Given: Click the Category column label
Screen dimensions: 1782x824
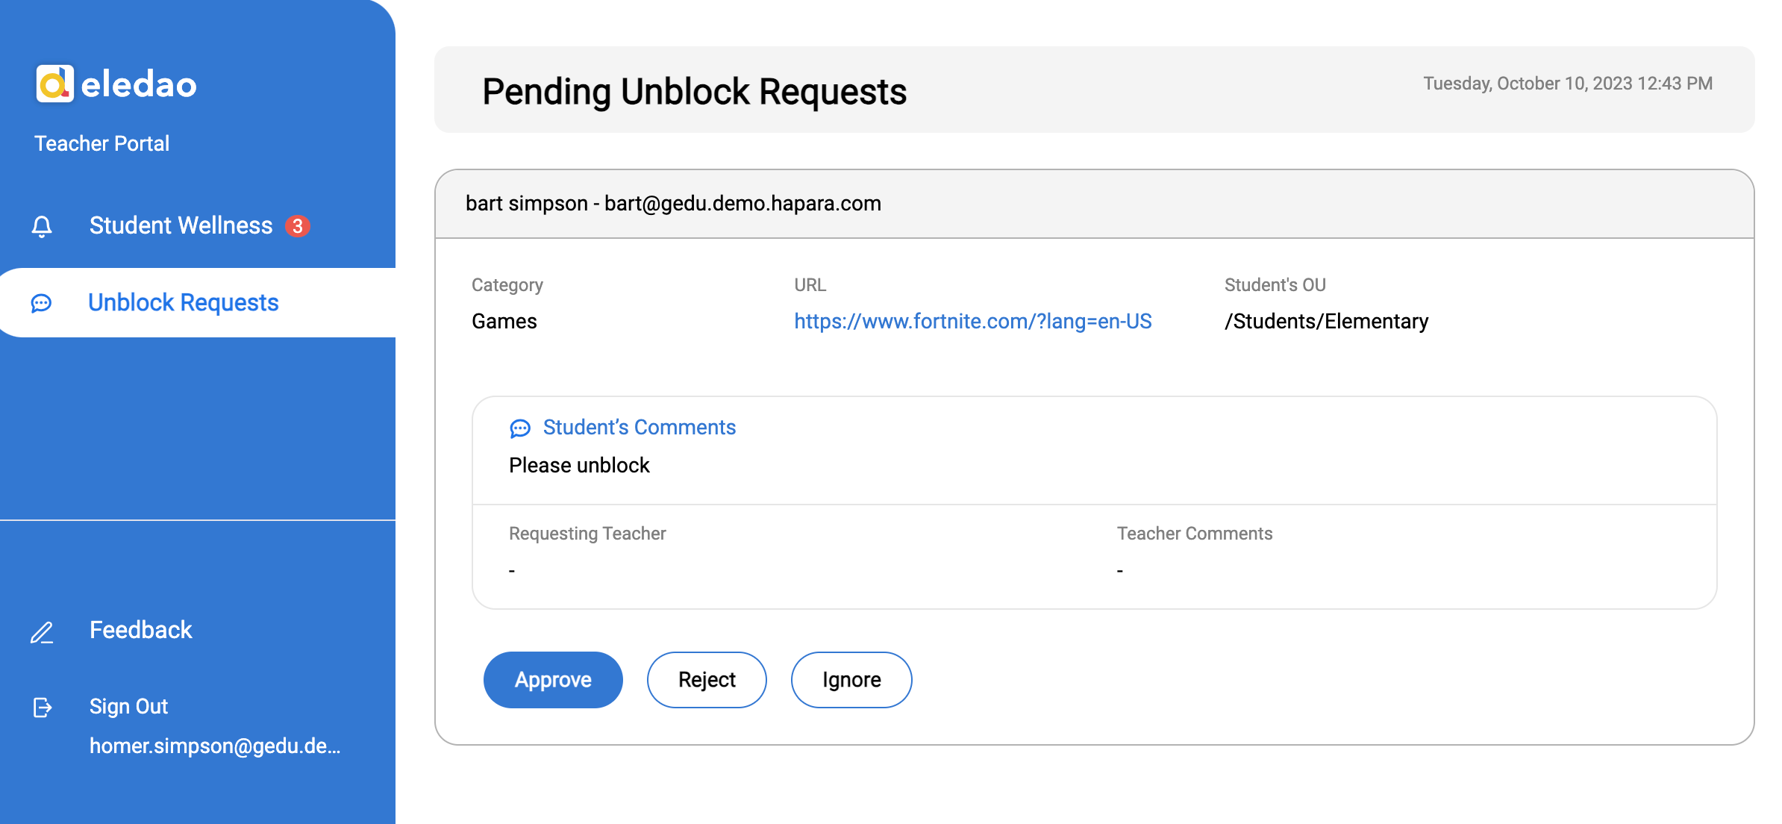Looking at the screenshot, I should [507, 285].
